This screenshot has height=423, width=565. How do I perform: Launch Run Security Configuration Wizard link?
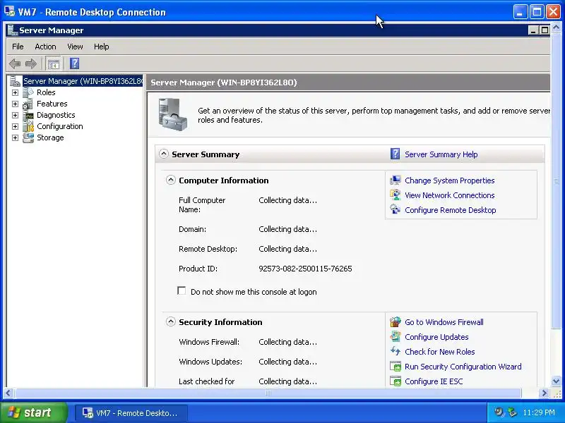(463, 367)
